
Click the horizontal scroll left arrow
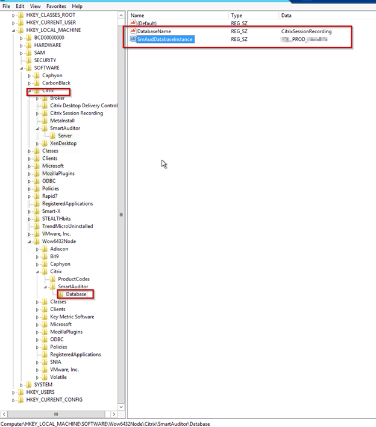click(4, 414)
